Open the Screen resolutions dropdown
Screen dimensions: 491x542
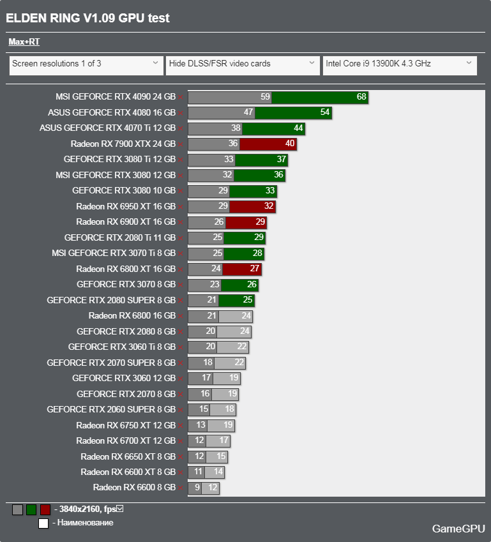pos(86,65)
